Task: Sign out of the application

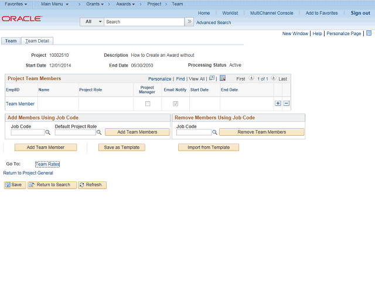Action: (360, 13)
